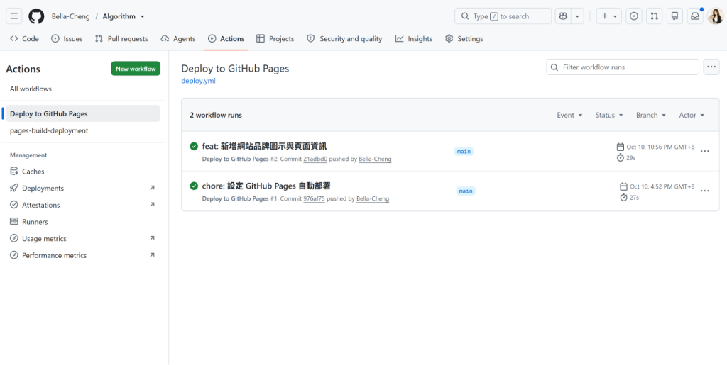Switch to the Agents tab
727x365 pixels.
pos(178,39)
